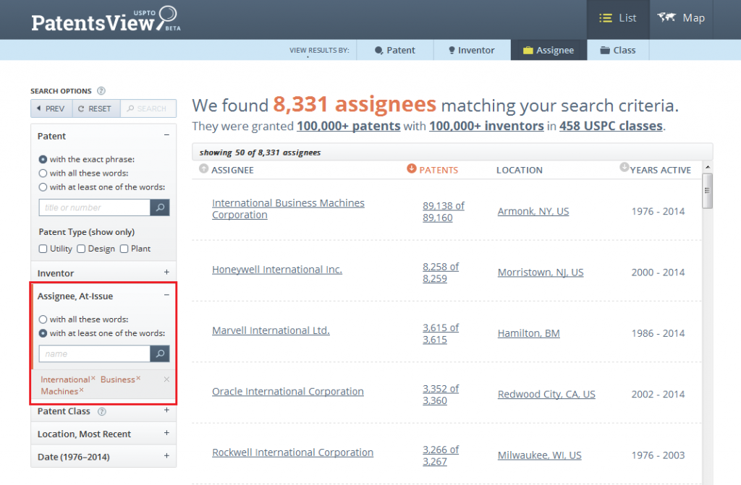Open the 458 USPC classes link
741x485 pixels.
611,126
